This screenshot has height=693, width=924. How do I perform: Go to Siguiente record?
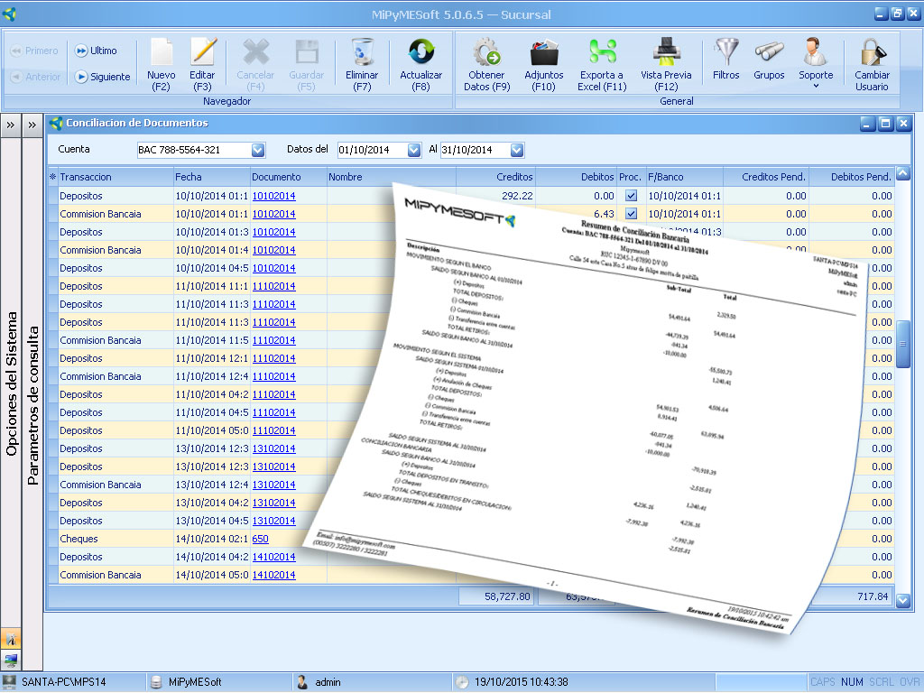pyautogui.click(x=102, y=77)
